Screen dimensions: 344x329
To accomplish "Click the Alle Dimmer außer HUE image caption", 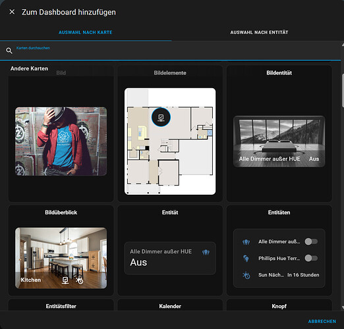I will (270, 159).
